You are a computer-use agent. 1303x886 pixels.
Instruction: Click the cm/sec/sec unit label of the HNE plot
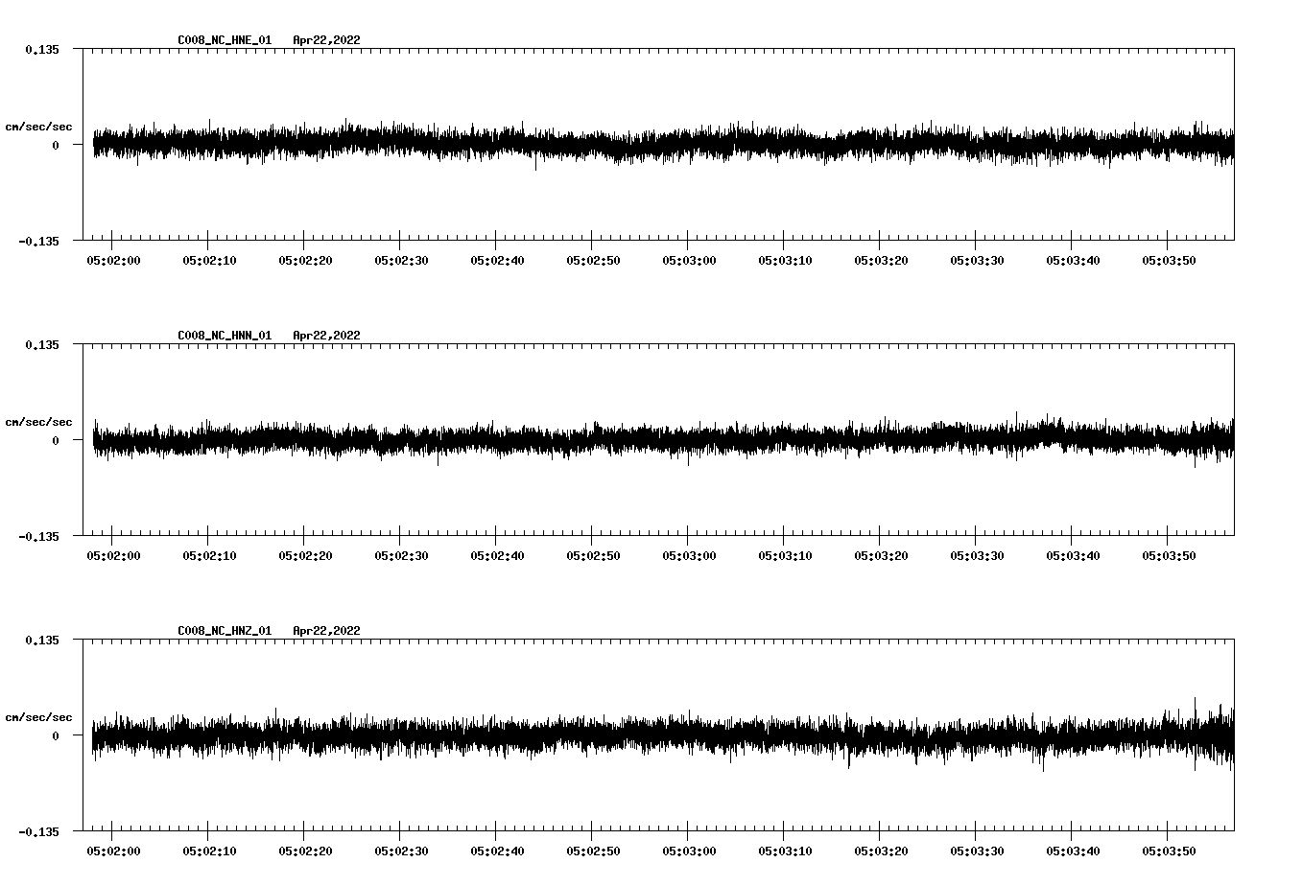pos(38,127)
